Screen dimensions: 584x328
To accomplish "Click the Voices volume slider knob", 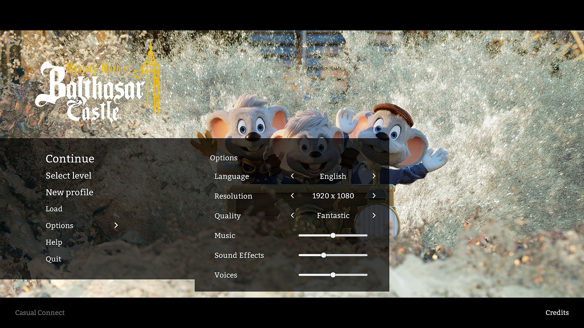I will coord(333,275).
